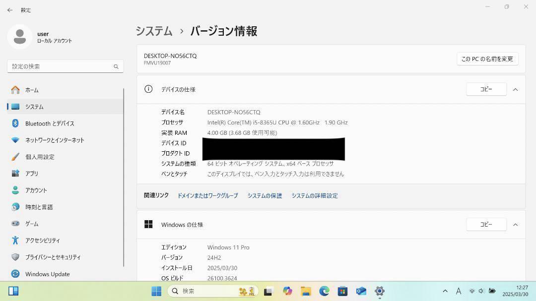Open Widgets panel on the taskbar
Image resolution: width=536 pixels, height=301 pixels.
[13, 291]
